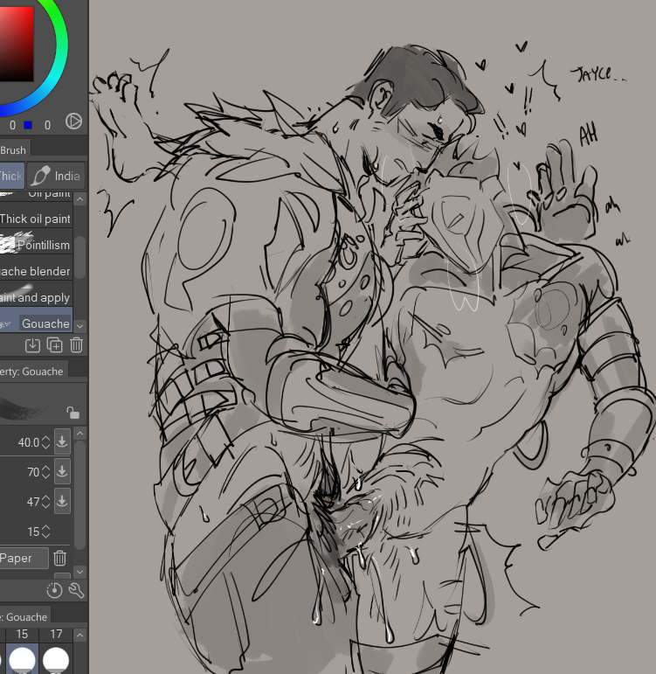Pick a shade in the red color square
Screen dimensions: 656x674
point(17,43)
